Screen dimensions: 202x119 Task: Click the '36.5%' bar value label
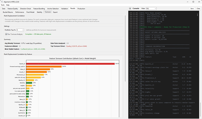coord(117,64)
